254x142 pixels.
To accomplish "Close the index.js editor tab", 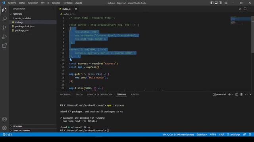I will 76,9.
